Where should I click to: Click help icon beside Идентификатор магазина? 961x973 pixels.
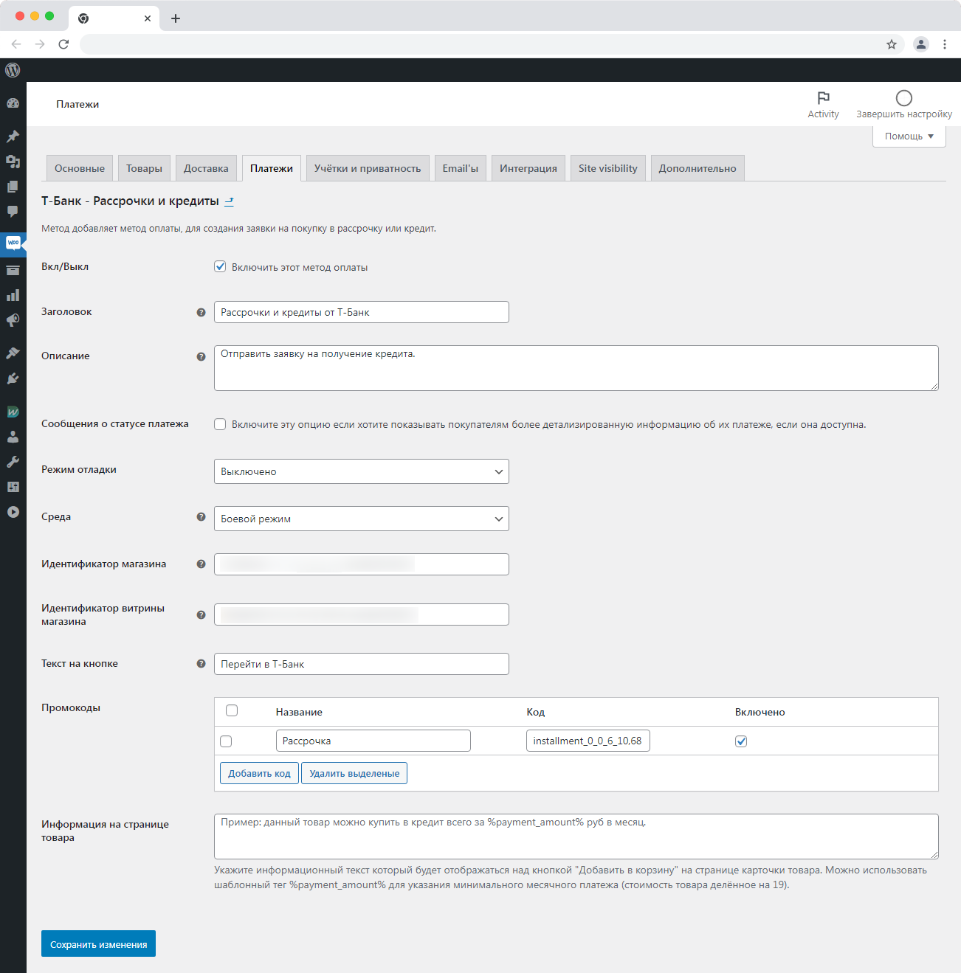tap(201, 564)
